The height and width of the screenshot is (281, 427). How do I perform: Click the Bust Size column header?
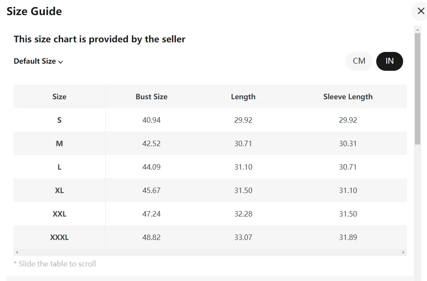[151, 97]
